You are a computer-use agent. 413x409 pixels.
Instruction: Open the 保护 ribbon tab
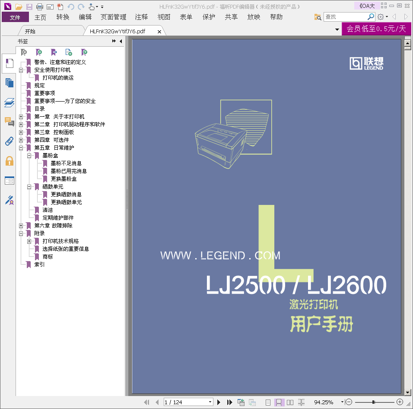click(209, 17)
